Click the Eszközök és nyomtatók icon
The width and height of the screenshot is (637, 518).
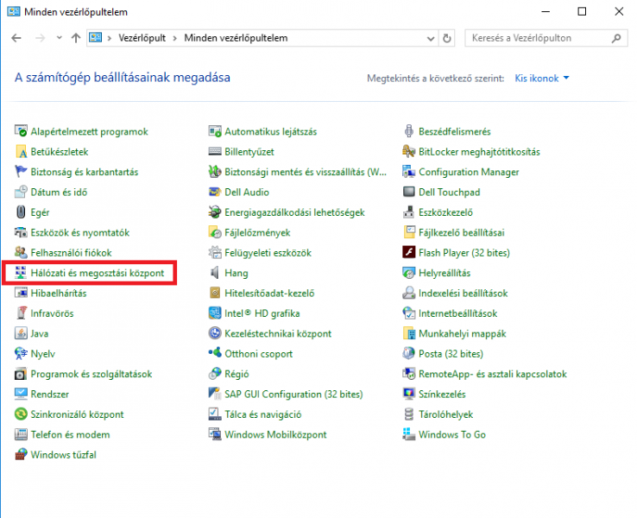coord(21,232)
